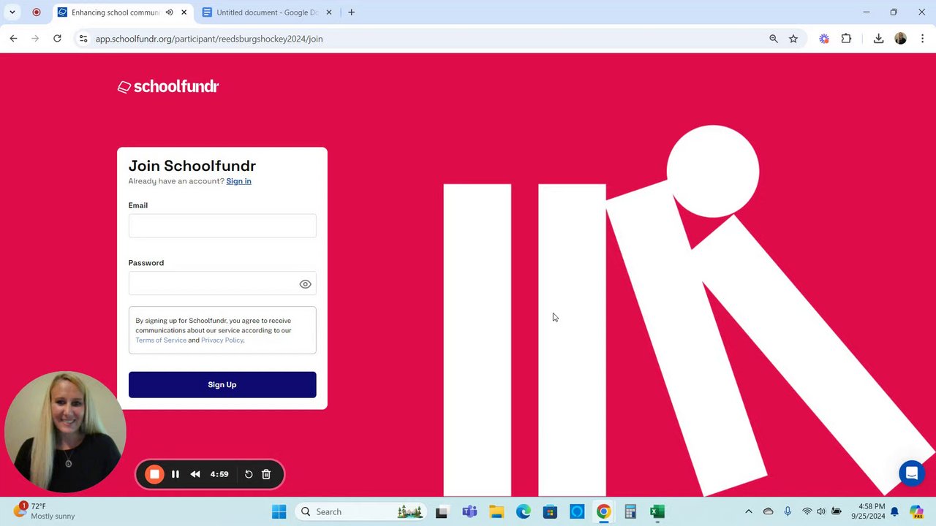Open the battery status icon
This screenshot has height=526, width=936.
click(837, 512)
